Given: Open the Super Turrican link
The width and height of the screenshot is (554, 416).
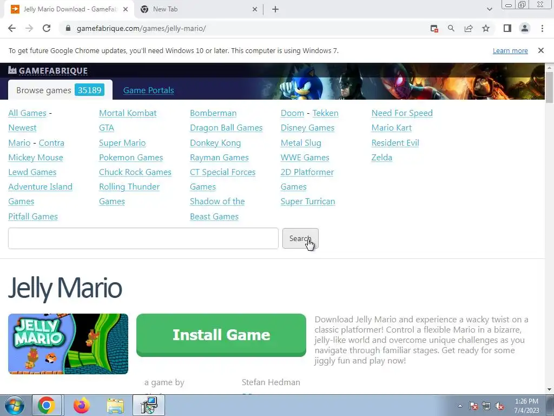Looking at the screenshot, I should 308,201.
